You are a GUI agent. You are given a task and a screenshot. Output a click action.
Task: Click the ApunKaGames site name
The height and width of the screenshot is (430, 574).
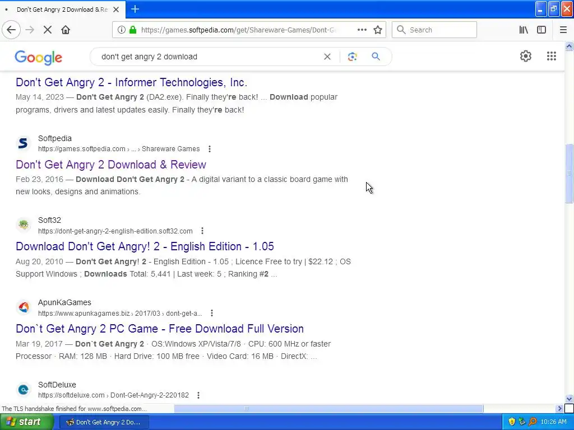coord(64,302)
